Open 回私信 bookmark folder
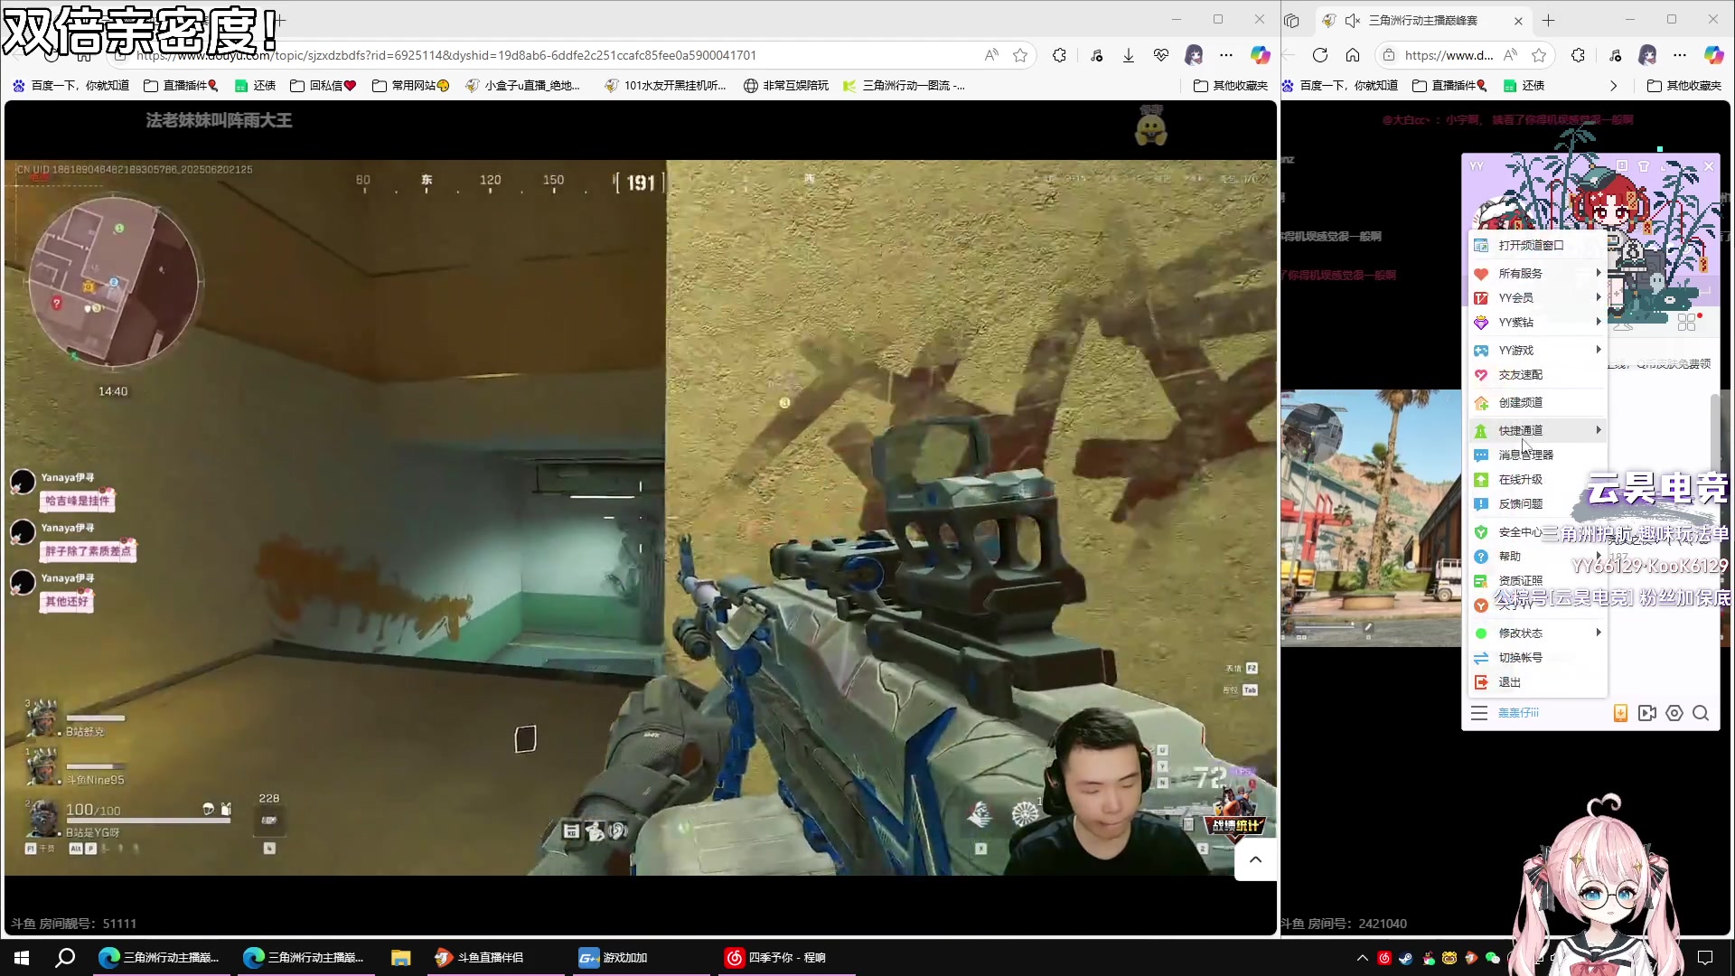Viewport: 1735px width, 976px height. (x=324, y=86)
